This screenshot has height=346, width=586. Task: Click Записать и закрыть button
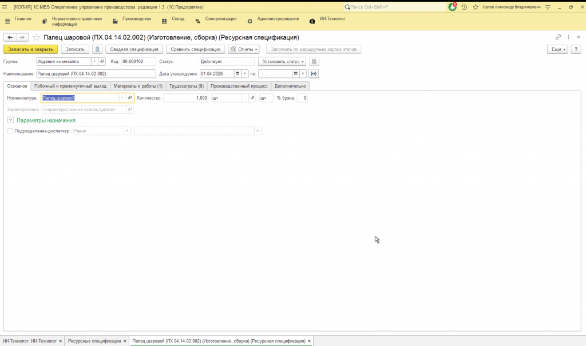pyautogui.click(x=31, y=49)
